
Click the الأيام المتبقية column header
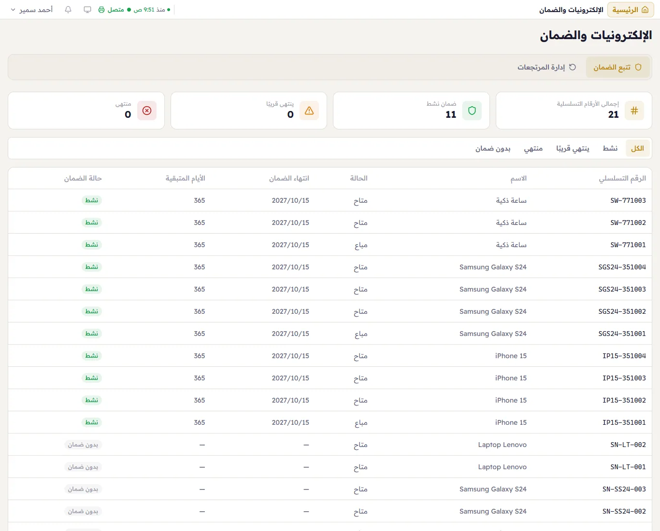(185, 179)
